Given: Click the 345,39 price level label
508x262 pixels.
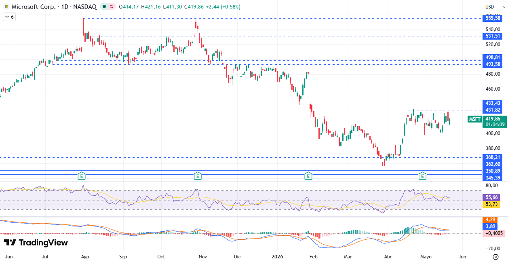Looking at the screenshot, I should tap(493, 178).
